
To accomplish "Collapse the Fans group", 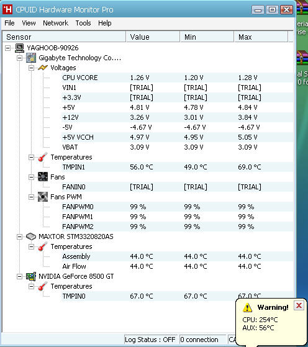I will [x=32, y=177].
